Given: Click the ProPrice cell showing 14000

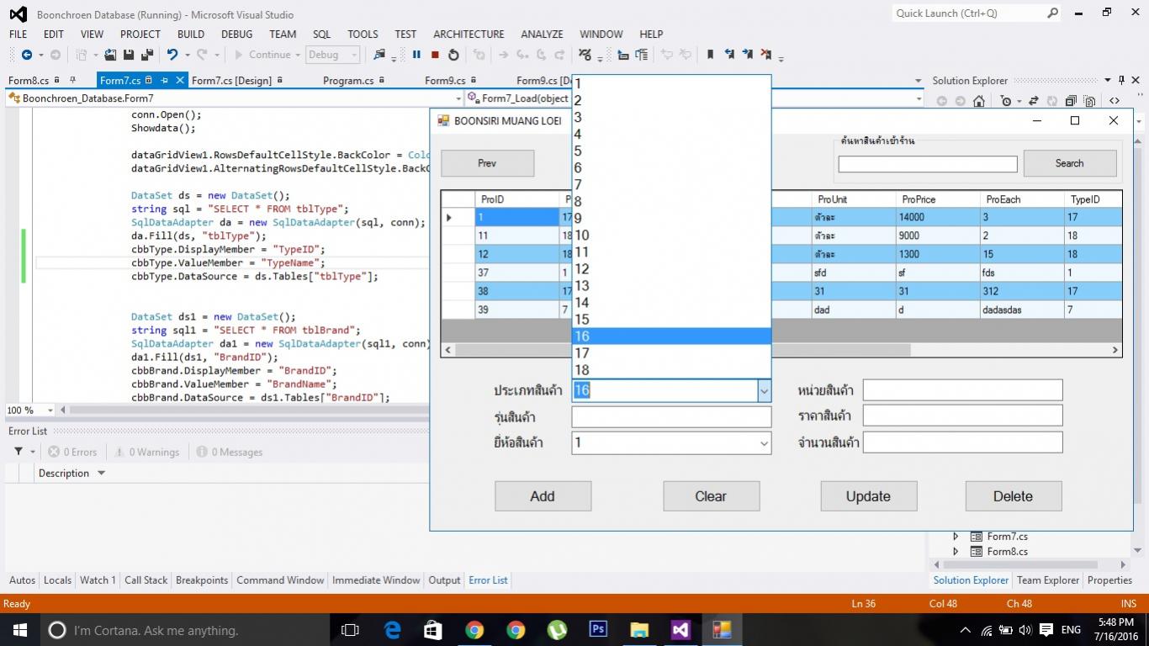Looking at the screenshot, I should tap(938, 217).
